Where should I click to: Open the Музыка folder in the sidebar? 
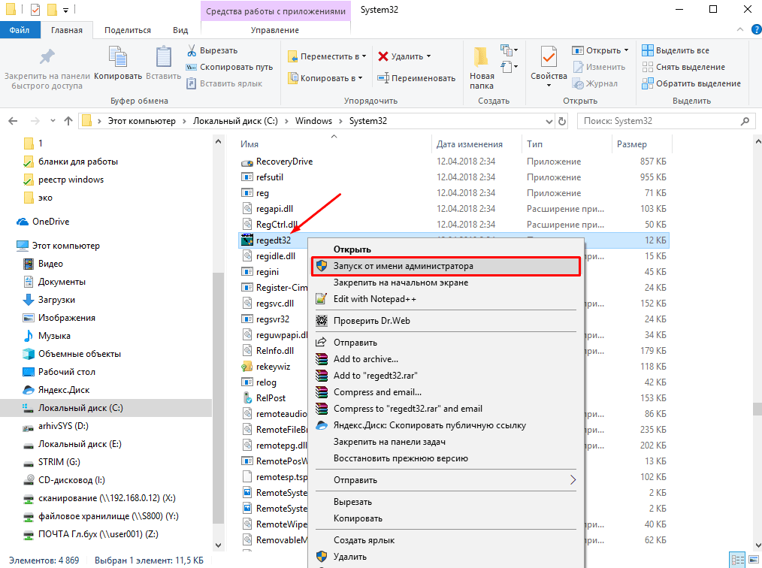(47, 336)
